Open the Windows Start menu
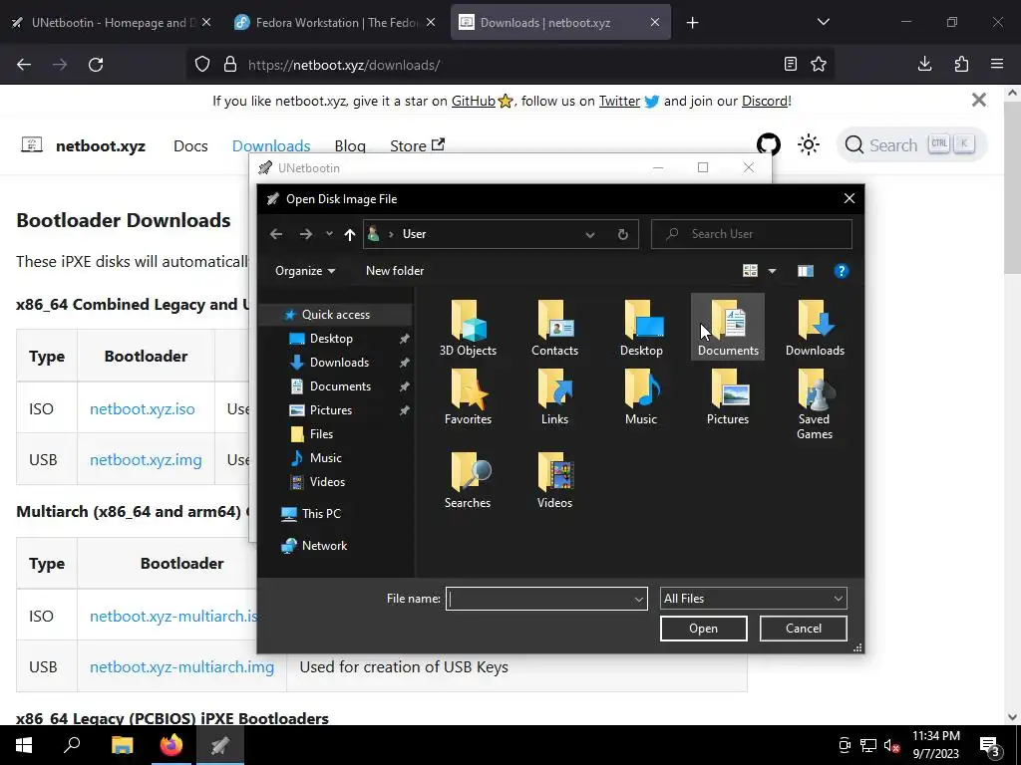1021x765 pixels. 24,745
